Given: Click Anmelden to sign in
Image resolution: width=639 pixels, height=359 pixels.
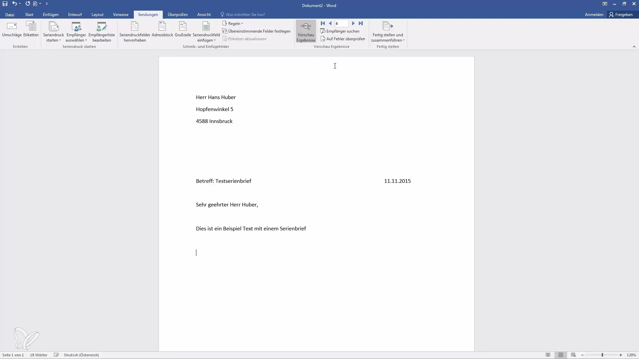Looking at the screenshot, I should point(594,15).
